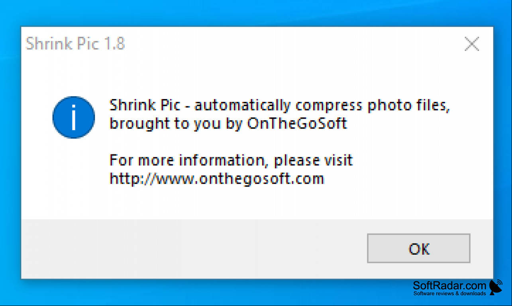Click the Shrink Pic 1.8 title text
512x306 pixels.
click(75, 43)
